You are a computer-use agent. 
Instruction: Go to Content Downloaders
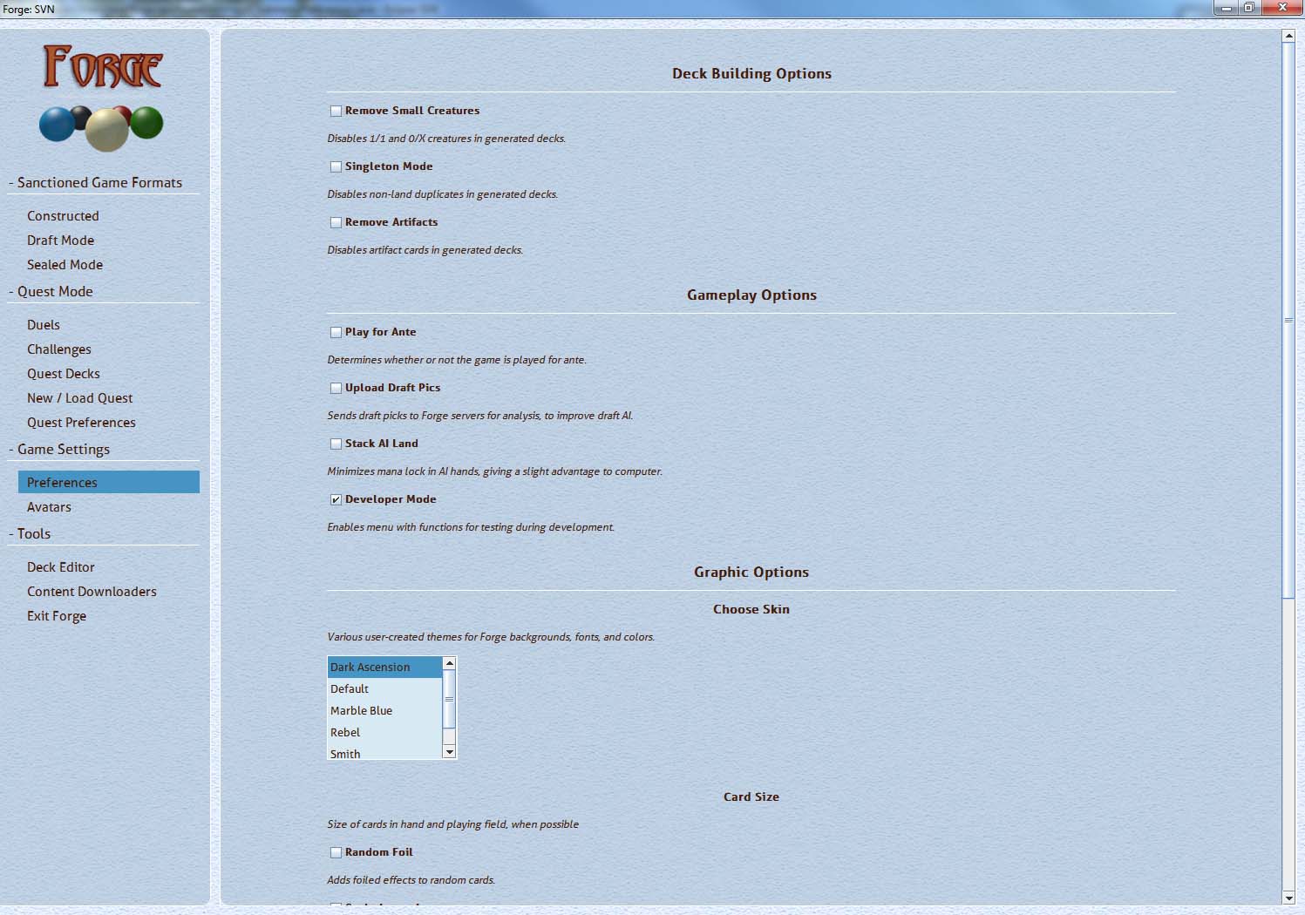pyautogui.click(x=92, y=592)
